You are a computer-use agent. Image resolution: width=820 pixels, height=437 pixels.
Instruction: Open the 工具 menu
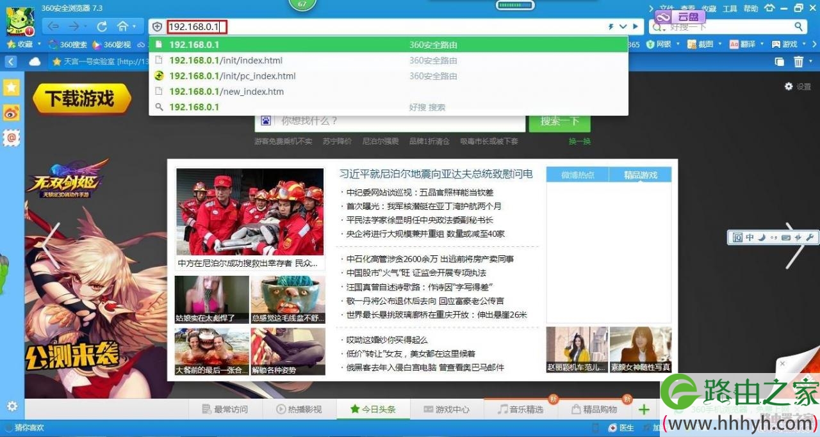coord(730,8)
